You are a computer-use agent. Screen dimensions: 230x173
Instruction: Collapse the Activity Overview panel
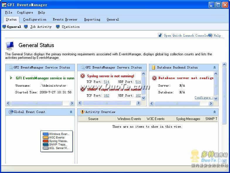pos(214,112)
